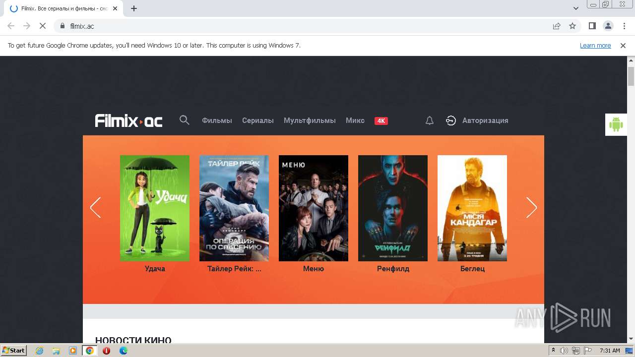Go back in Chrome
The height and width of the screenshot is (357, 635).
pyautogui.click(x=11, y=26)
